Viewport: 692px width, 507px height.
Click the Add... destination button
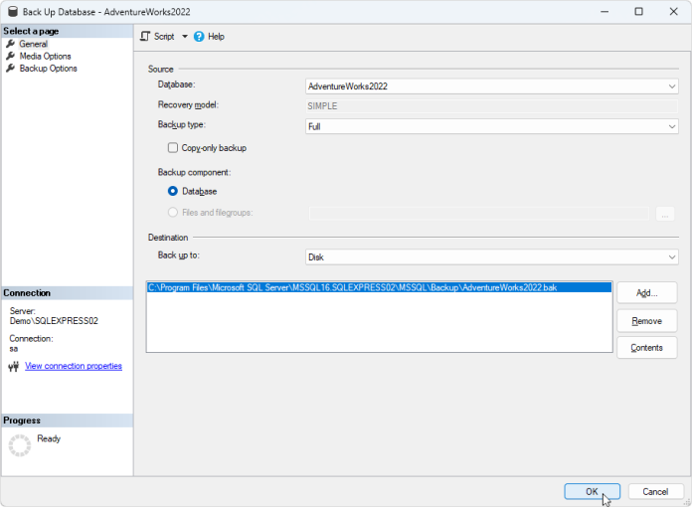(x=647, y=293)
